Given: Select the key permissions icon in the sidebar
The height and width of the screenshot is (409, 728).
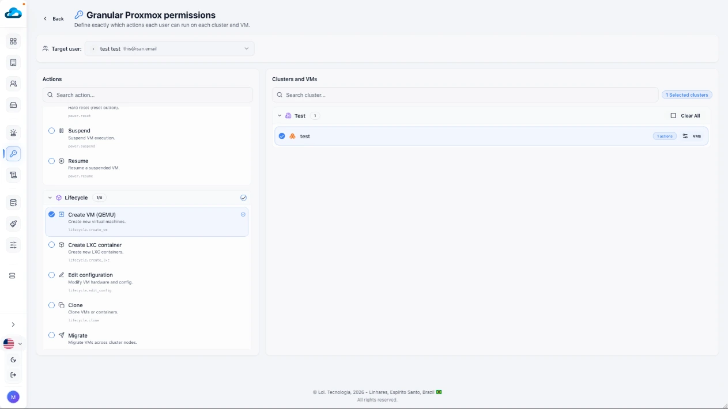Looking at the screenshot, I should click(13, 154).
